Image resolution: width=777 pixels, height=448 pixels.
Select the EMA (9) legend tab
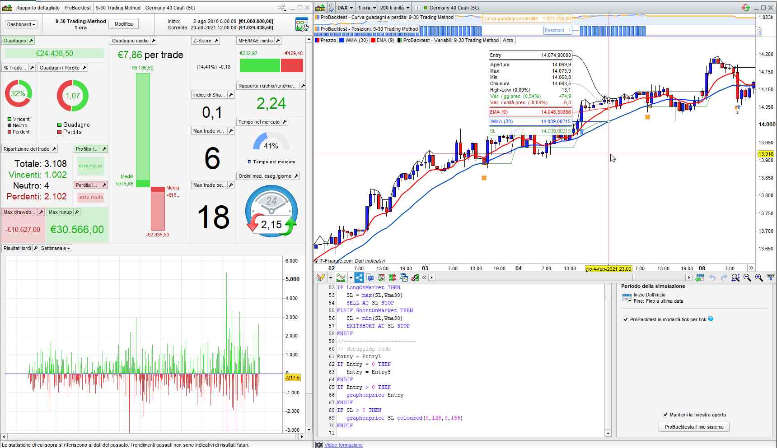tap(383, 40)
